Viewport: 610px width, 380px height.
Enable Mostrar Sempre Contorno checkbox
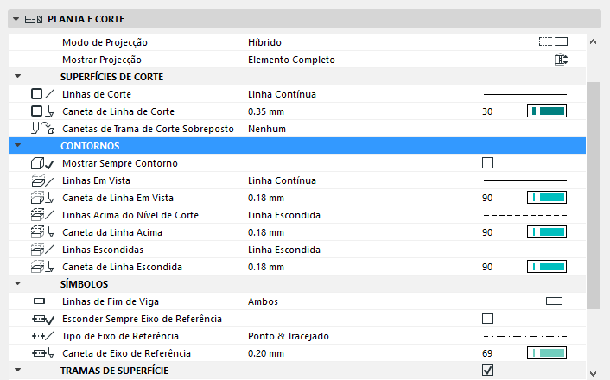(x=487, y=163)
